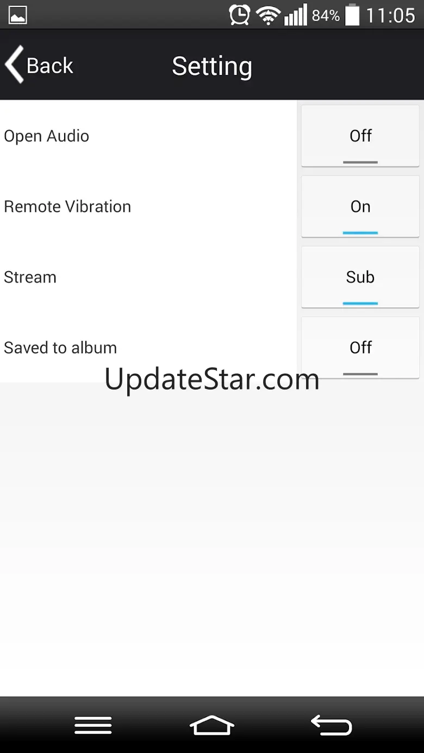Toggle the Saved to album Off switch

tap(360, 348)
